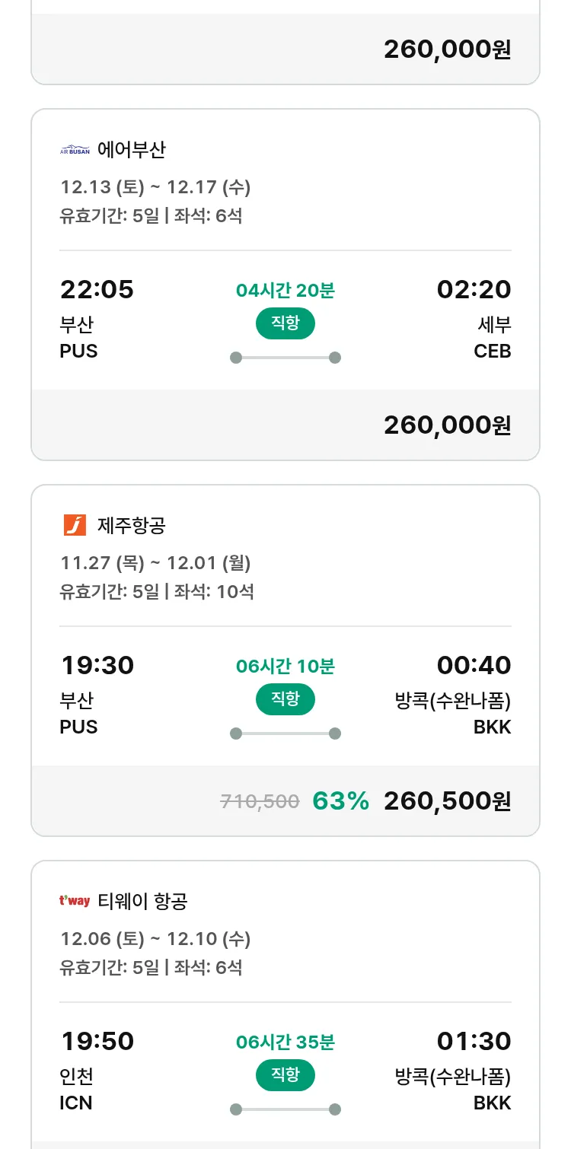Click the 00:40 Bangkok arrival time

pyautogui.click(x=474, y=665)
